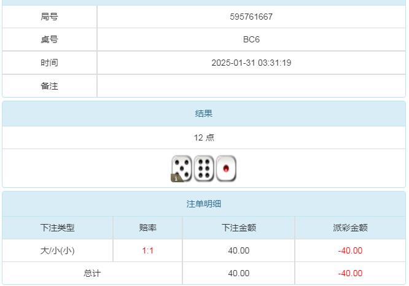Click the small badge on first dice
This screenshot has width=409, height=286.
click(175, 178)
